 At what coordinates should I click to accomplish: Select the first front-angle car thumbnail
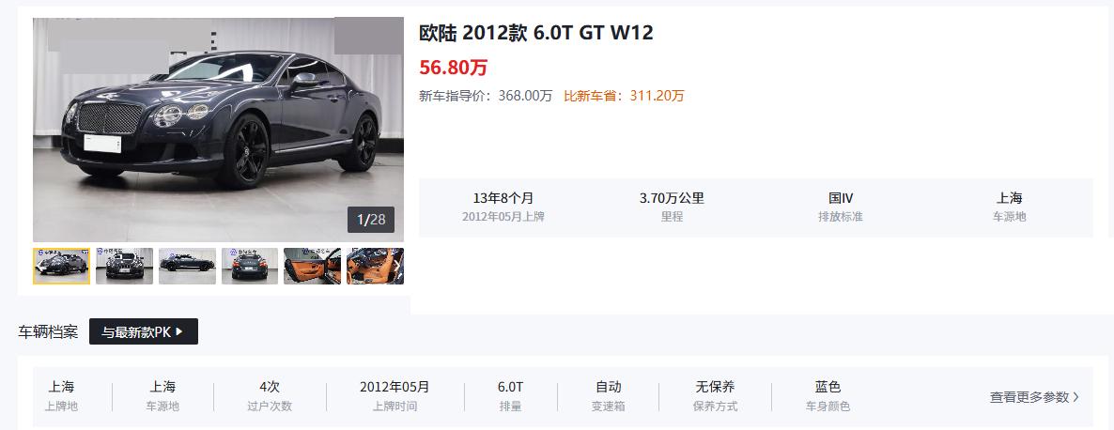point(62,266)
